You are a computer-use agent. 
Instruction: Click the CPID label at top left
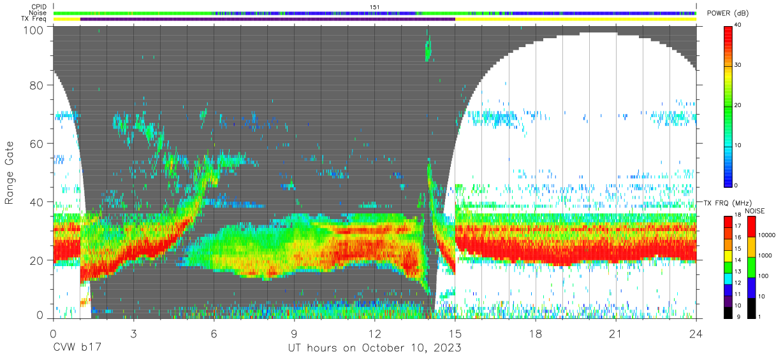pos(39,7)
